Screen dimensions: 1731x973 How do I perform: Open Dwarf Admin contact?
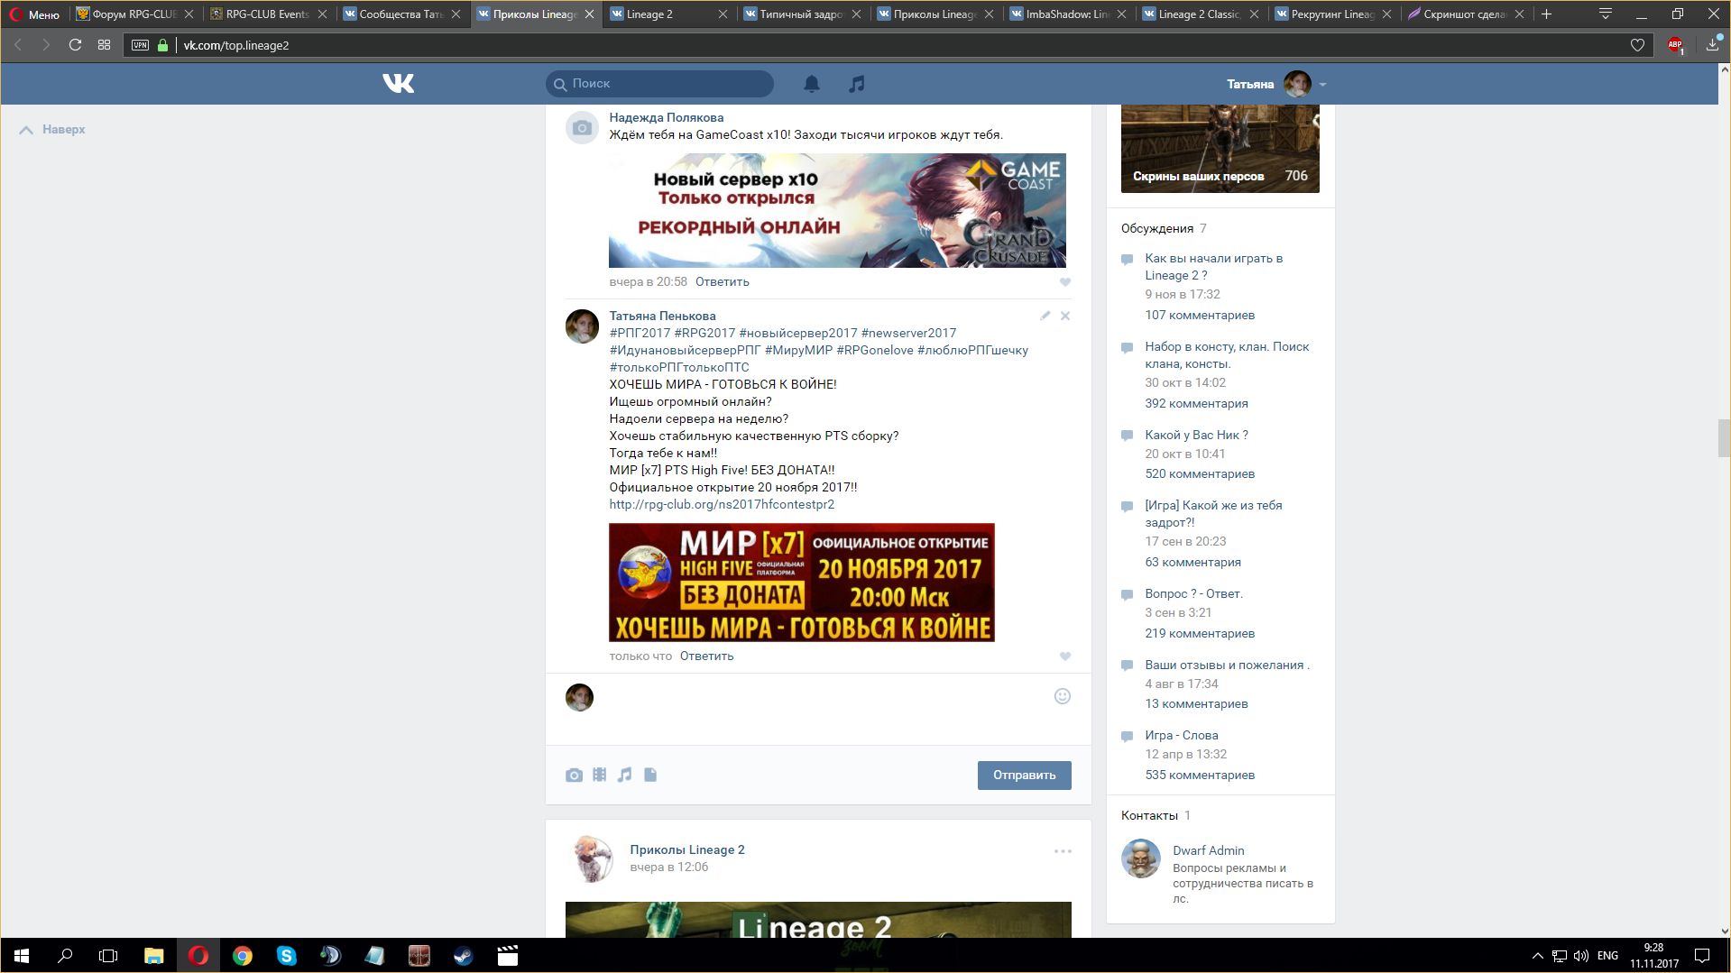1208,851
